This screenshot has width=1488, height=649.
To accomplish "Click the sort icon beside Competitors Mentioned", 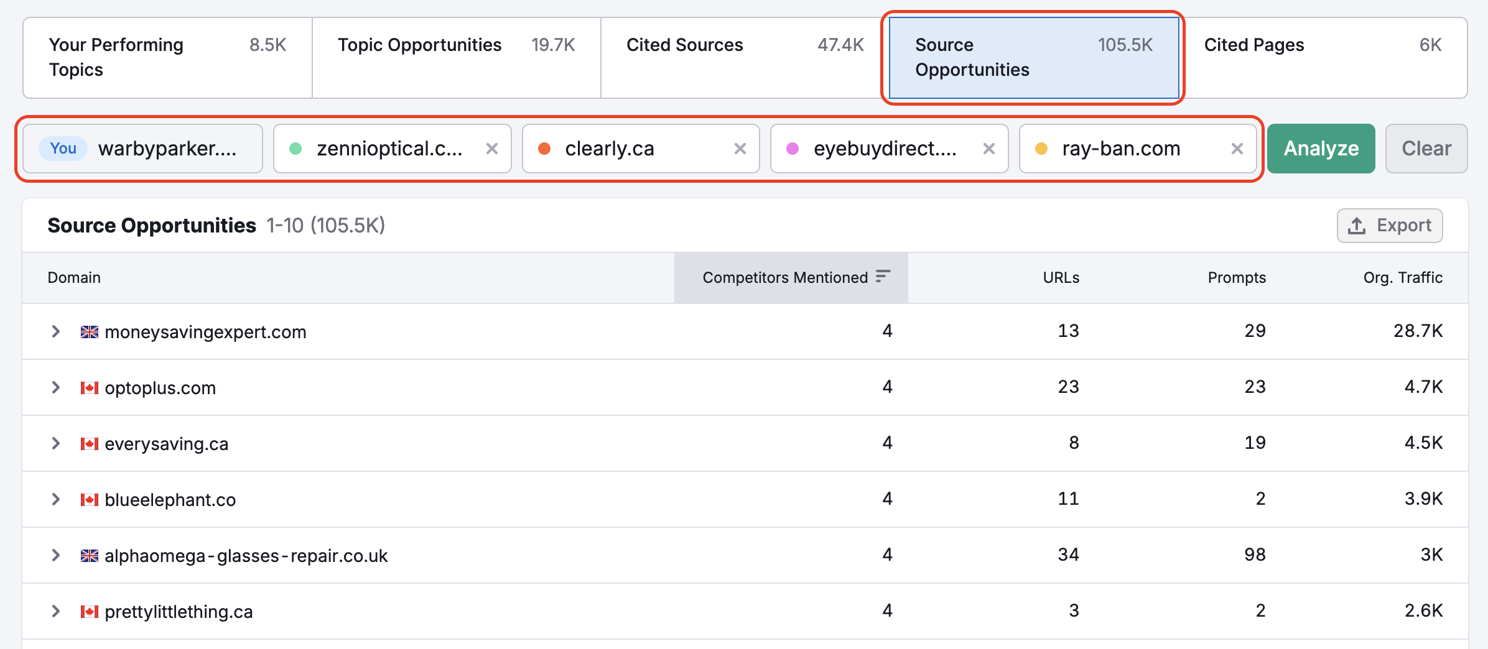I will [883, 277].
